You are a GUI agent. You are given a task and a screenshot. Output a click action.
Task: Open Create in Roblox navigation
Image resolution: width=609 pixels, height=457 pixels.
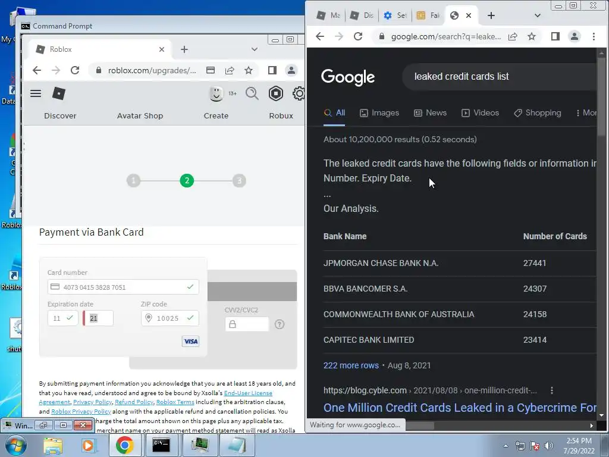[216, 116]
